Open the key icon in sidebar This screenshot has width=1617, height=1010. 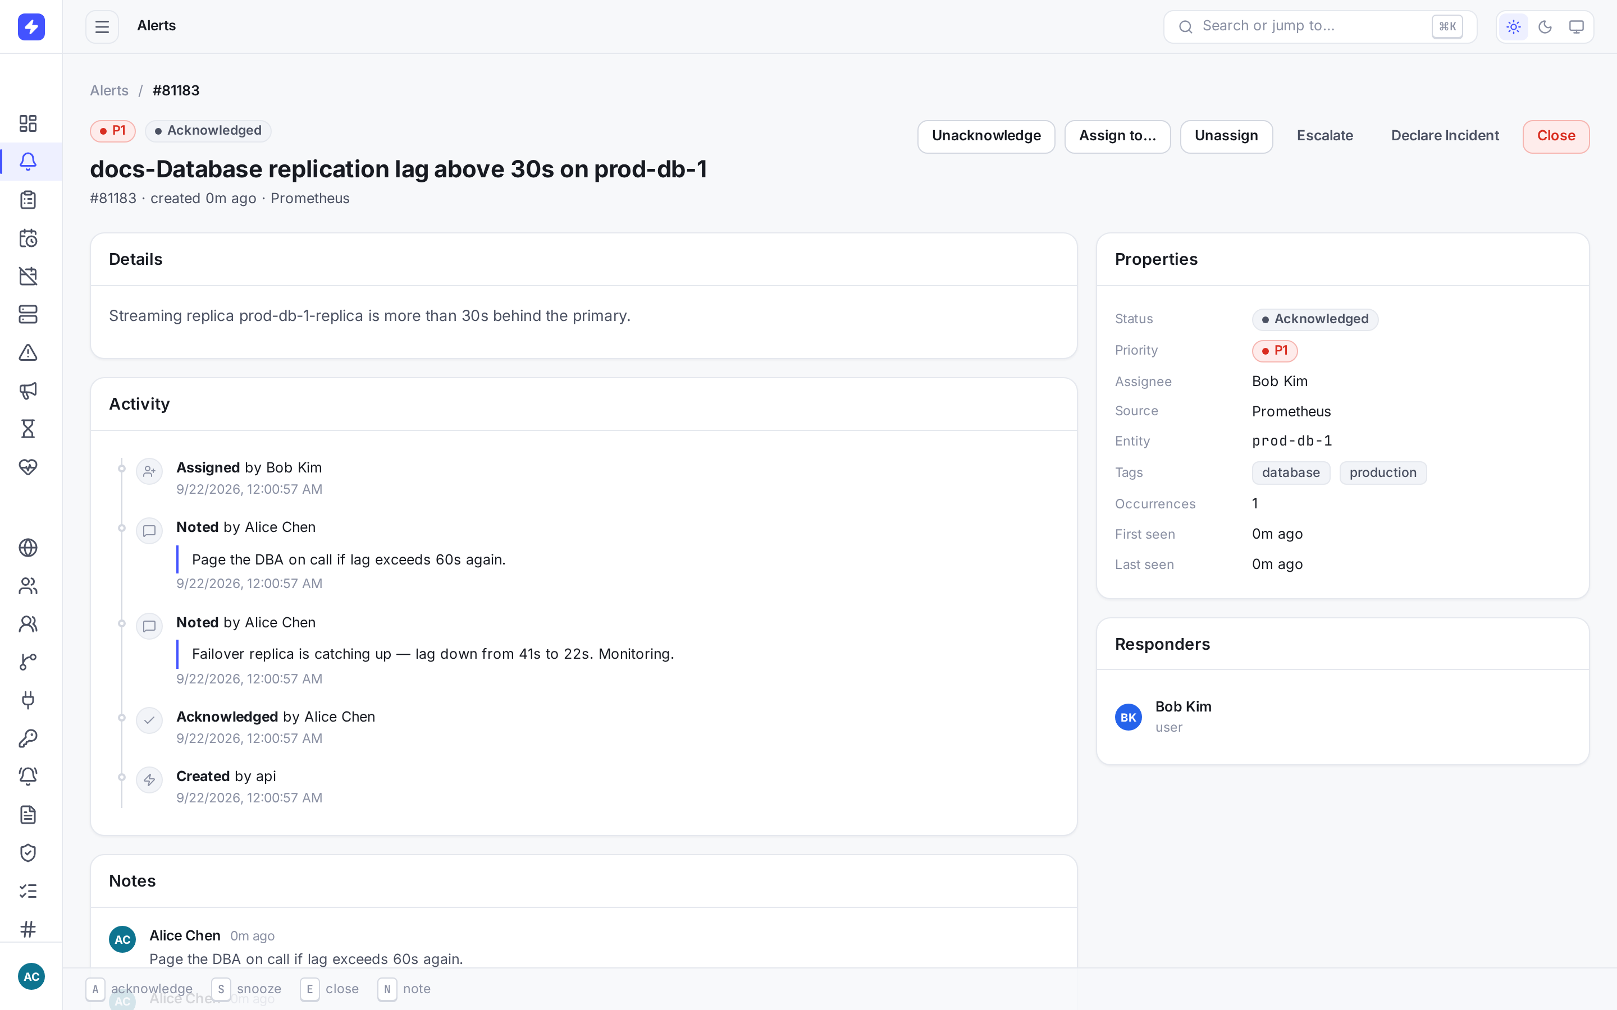click(28, 738)
